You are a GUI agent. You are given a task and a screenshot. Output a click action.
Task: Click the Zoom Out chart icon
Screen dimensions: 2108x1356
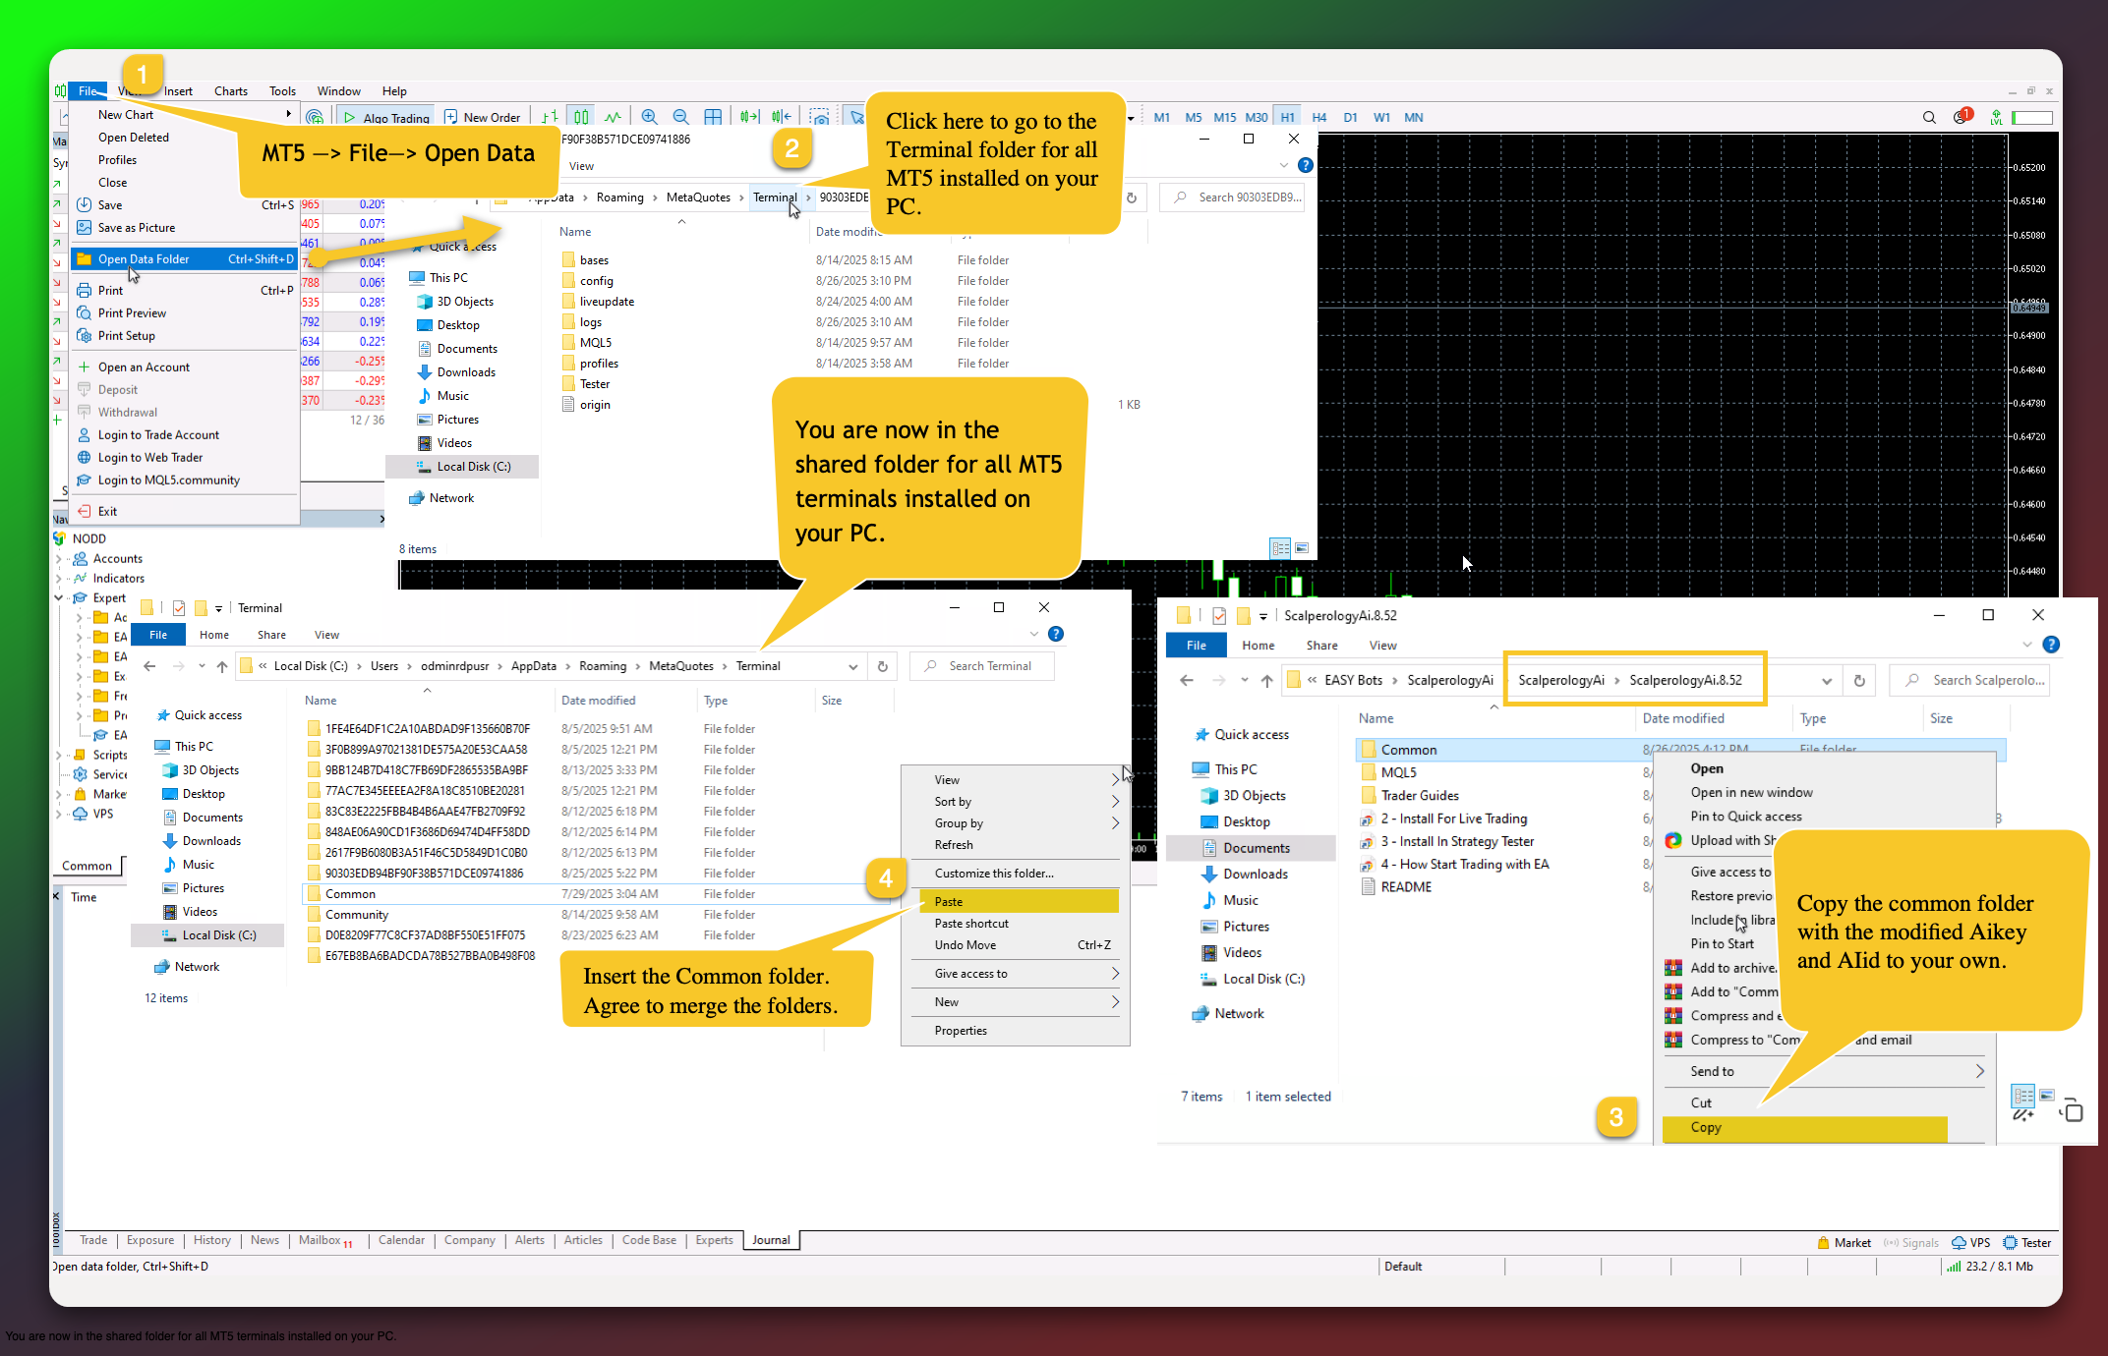[680, 117]
